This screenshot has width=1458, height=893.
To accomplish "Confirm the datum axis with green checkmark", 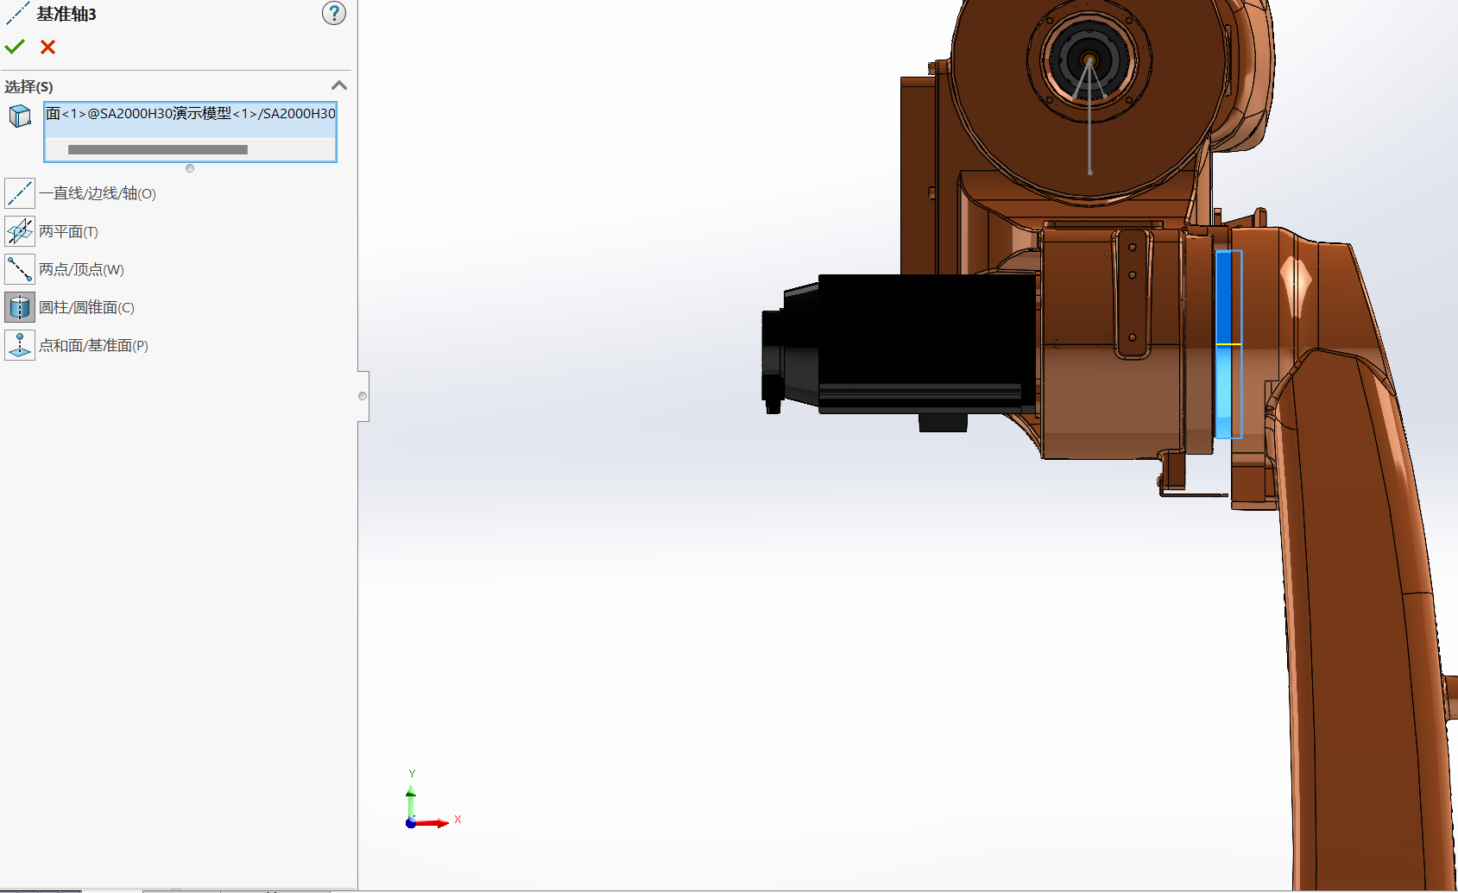I will pos(15,47).
